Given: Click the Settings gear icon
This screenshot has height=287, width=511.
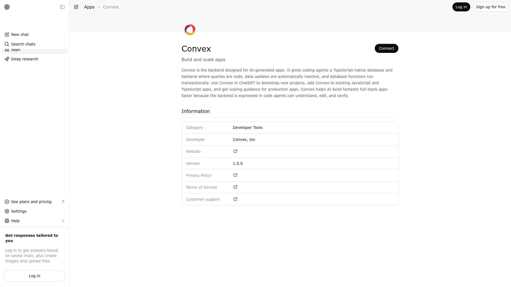Looking at the screenshot, I should coord(7,211).
